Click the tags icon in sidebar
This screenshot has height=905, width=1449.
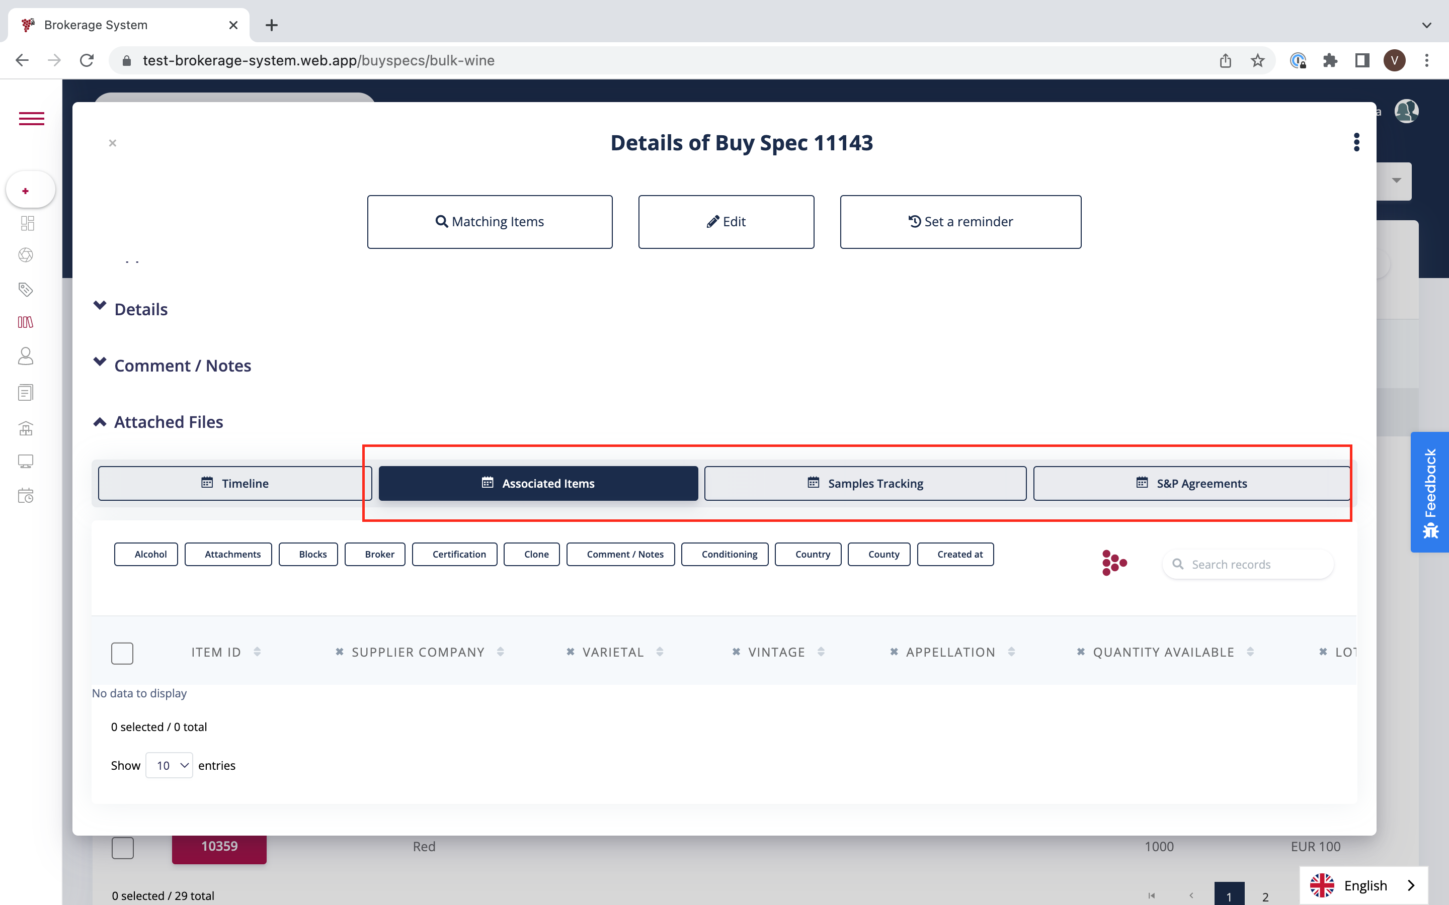(x=25, y=290)
